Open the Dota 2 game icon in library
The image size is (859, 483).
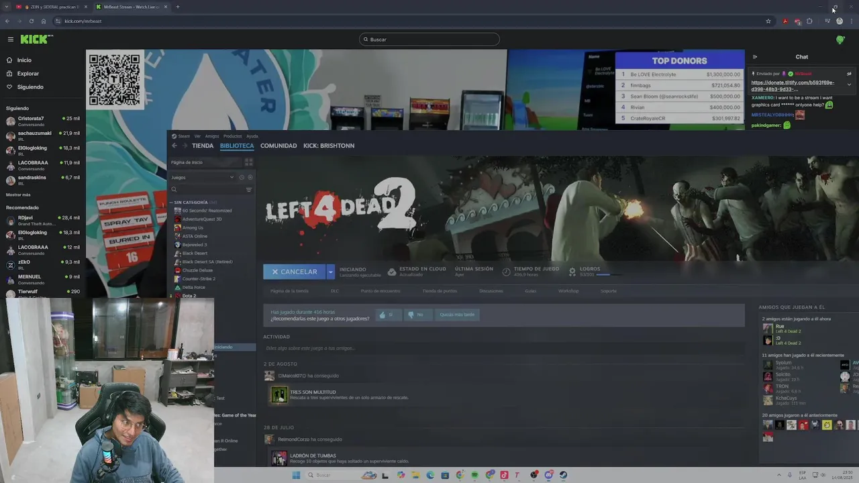click(x=177, y=296)
